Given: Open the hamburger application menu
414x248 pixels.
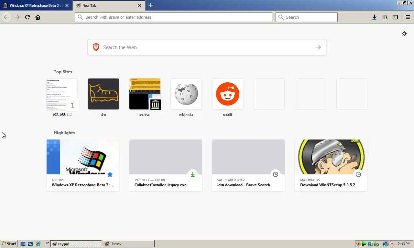Looking at the screenshot, I should (408, 17).
